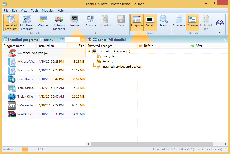Screen dimensions: 230x154
Task: Click the analyzing progress bar
Action: tap(40, 149)
